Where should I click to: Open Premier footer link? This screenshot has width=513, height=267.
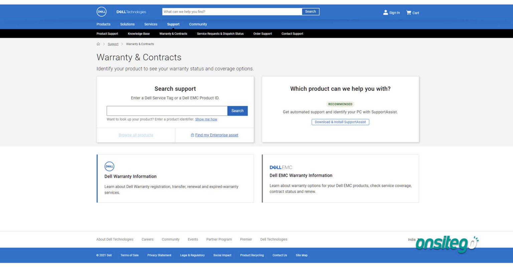[x=246, y=240]
